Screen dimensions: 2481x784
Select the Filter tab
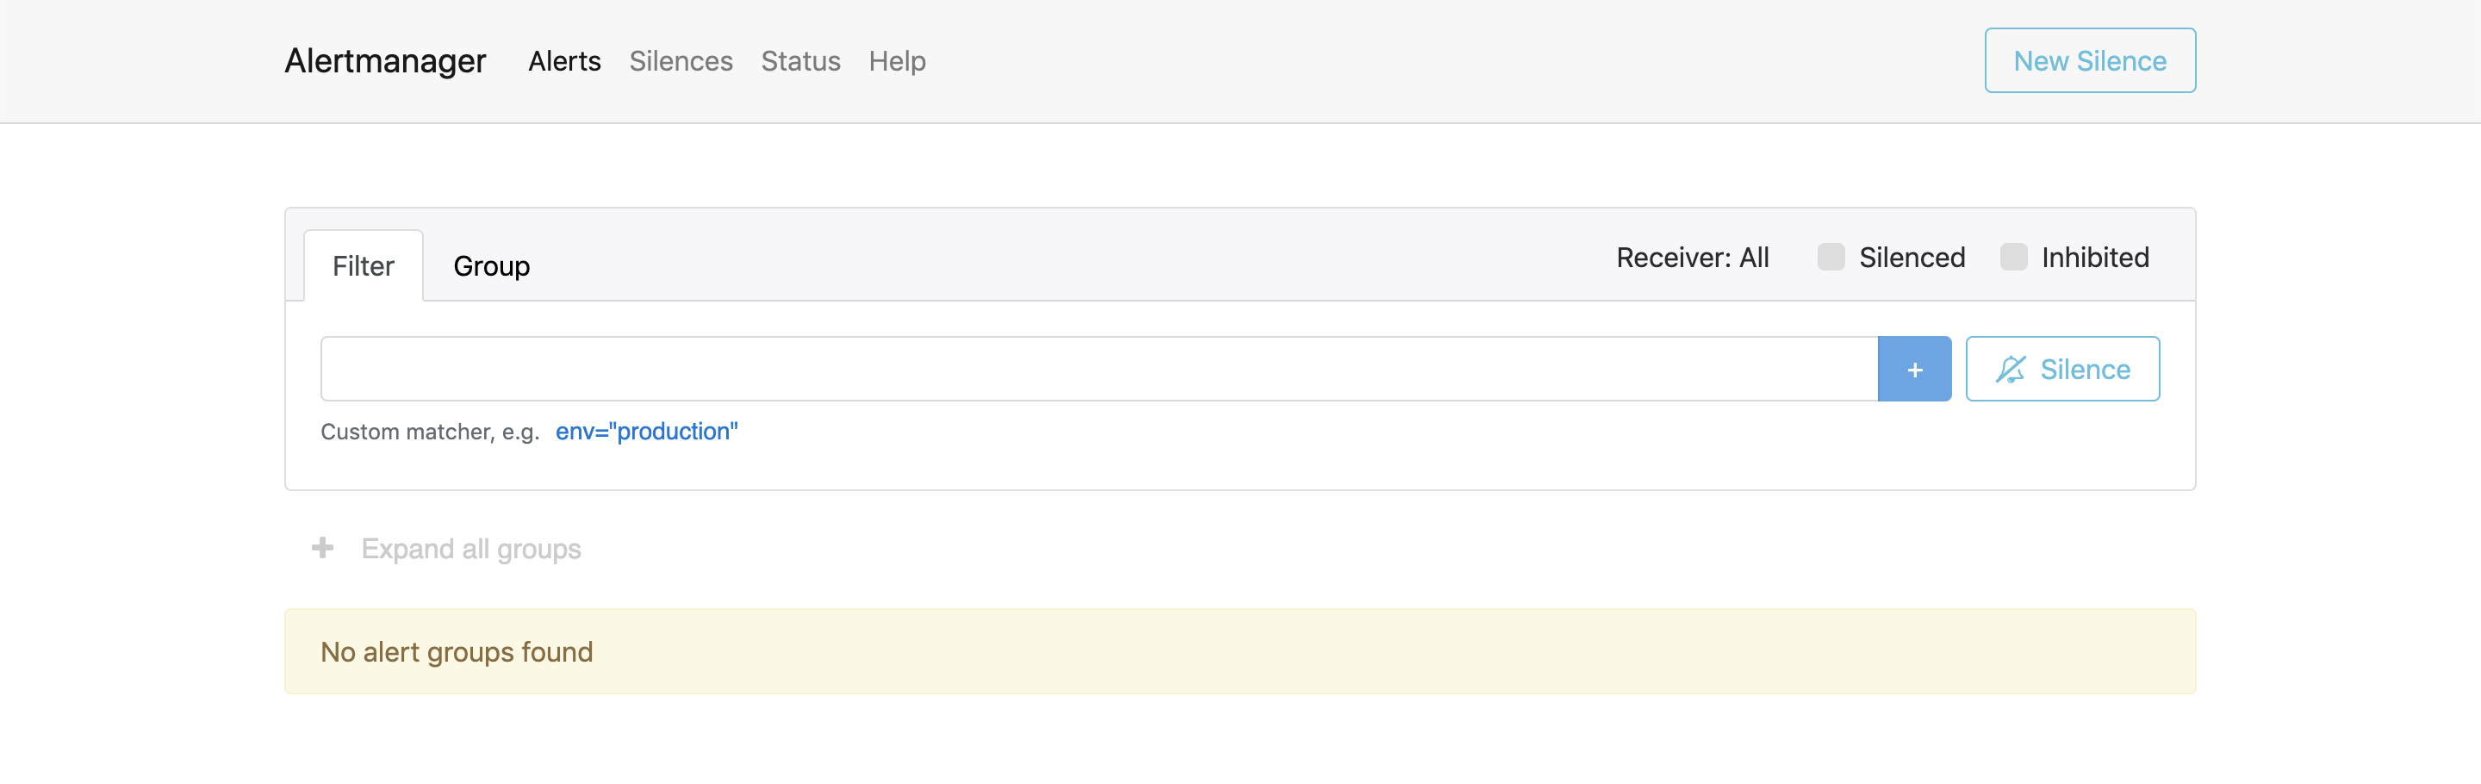(363, 266)
